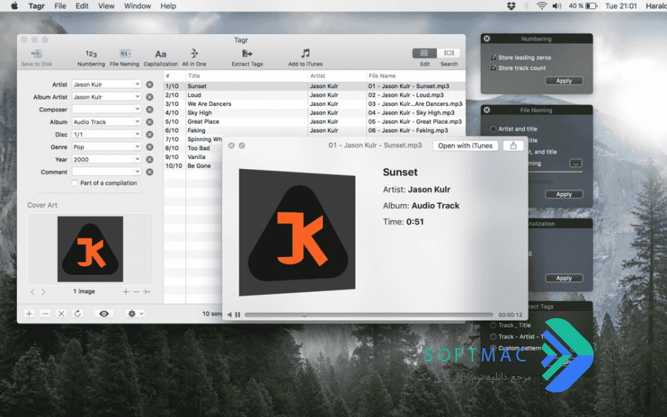Viewport: 667px width, 417px height.
Task: Click the reload arrow button
Action: click(x=77, y=314)
